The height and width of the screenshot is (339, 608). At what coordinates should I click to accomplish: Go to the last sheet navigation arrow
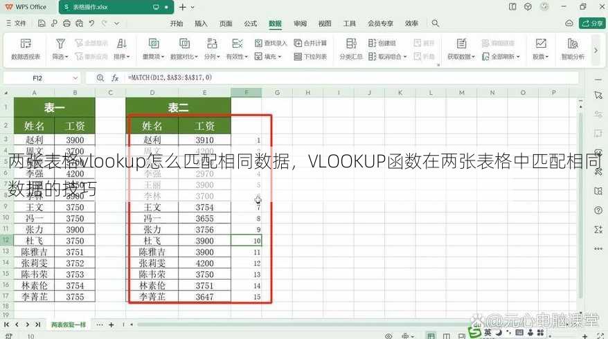click(x=37, y=324)
